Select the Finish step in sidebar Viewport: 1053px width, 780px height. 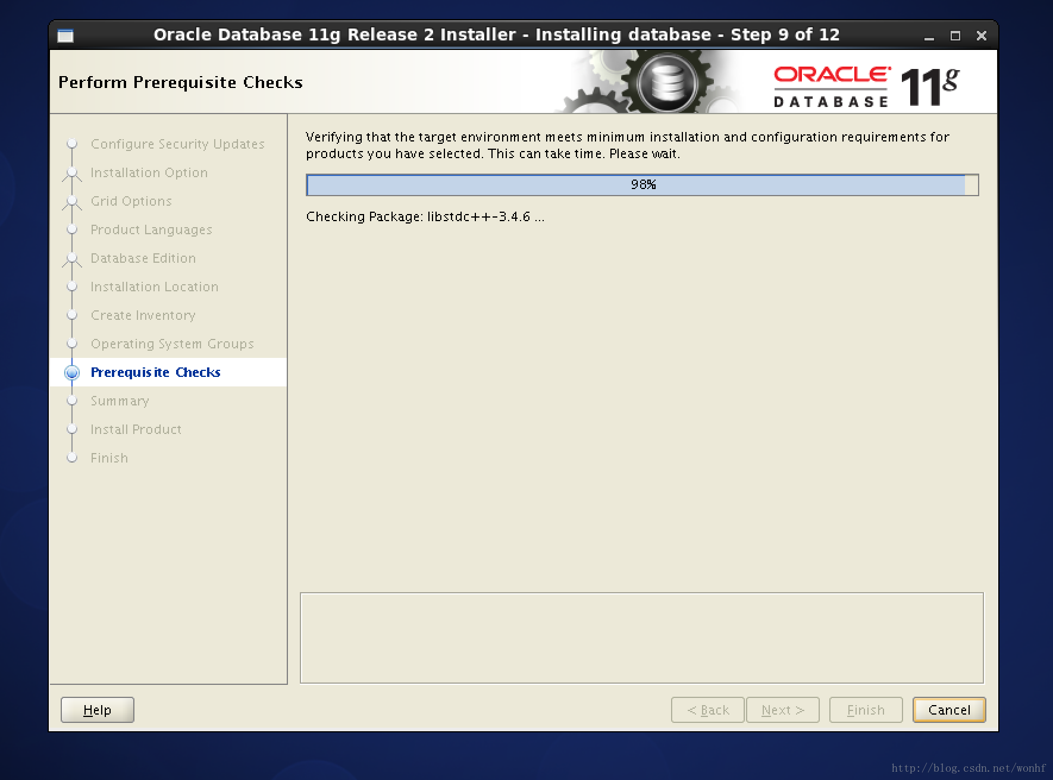109,458
